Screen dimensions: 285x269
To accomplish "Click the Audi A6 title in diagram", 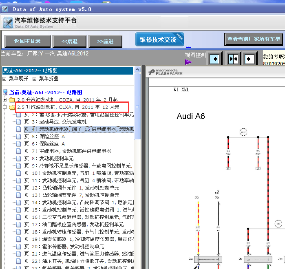I will tap(191, 116).
